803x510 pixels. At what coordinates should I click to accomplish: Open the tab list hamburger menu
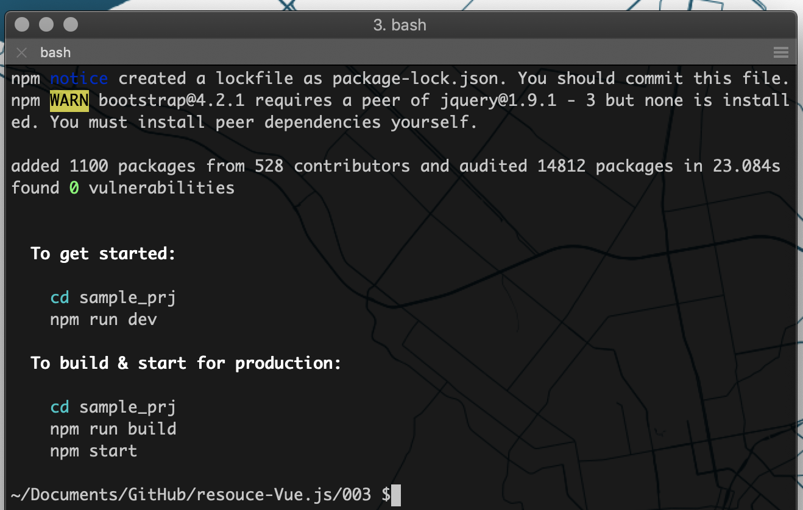[781, 53]
